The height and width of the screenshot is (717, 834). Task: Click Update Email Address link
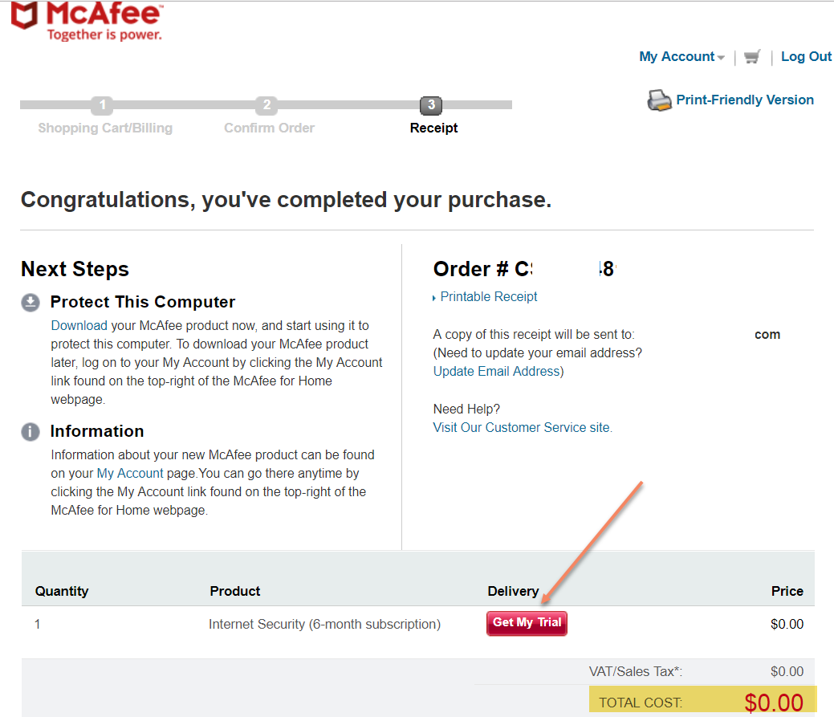pos(496,371)
